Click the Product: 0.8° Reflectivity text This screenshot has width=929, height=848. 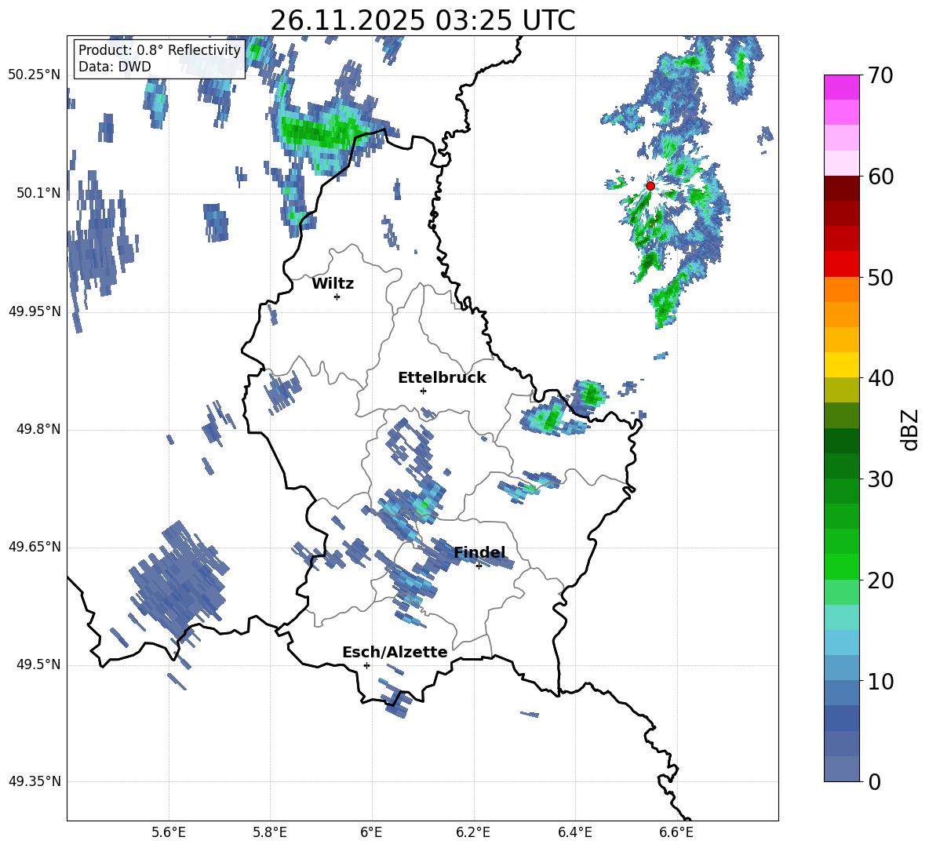click(x=159, y=49)
